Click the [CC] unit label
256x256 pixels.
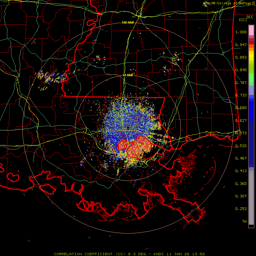click(243, 20)
